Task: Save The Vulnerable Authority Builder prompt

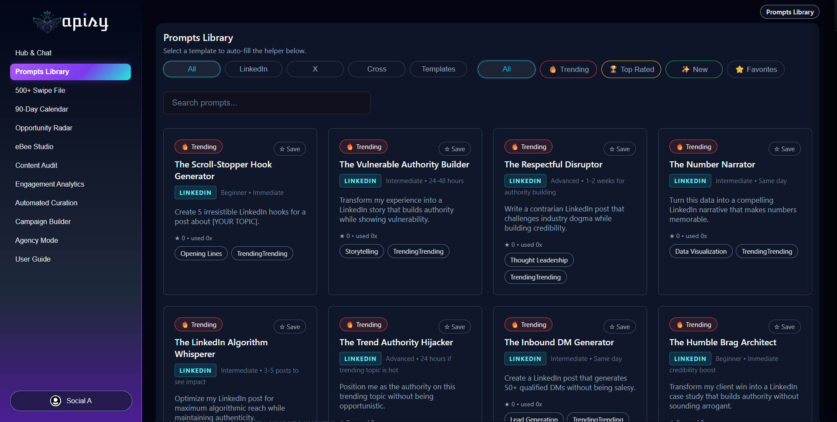Action: click(x=455, y=149)
